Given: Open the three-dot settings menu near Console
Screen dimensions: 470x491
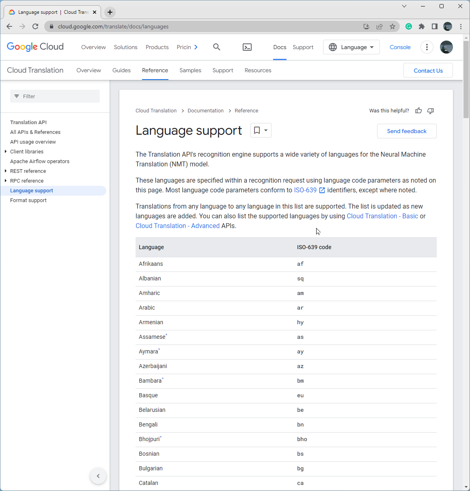Looking at the screenshot, I should (x=427, y=47).
